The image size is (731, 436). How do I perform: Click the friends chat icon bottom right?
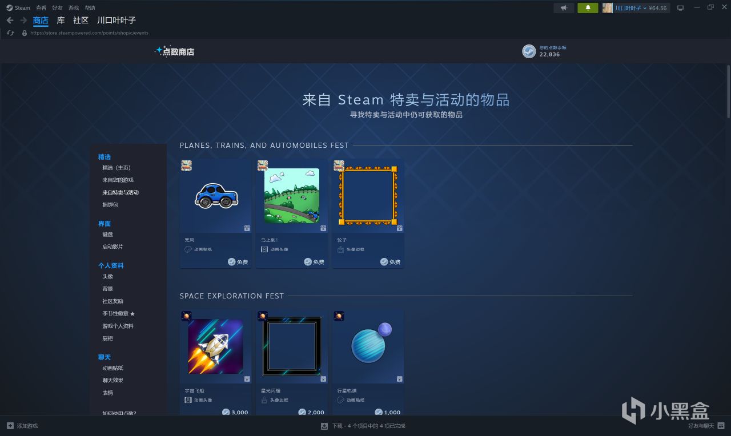coord(720,426)
